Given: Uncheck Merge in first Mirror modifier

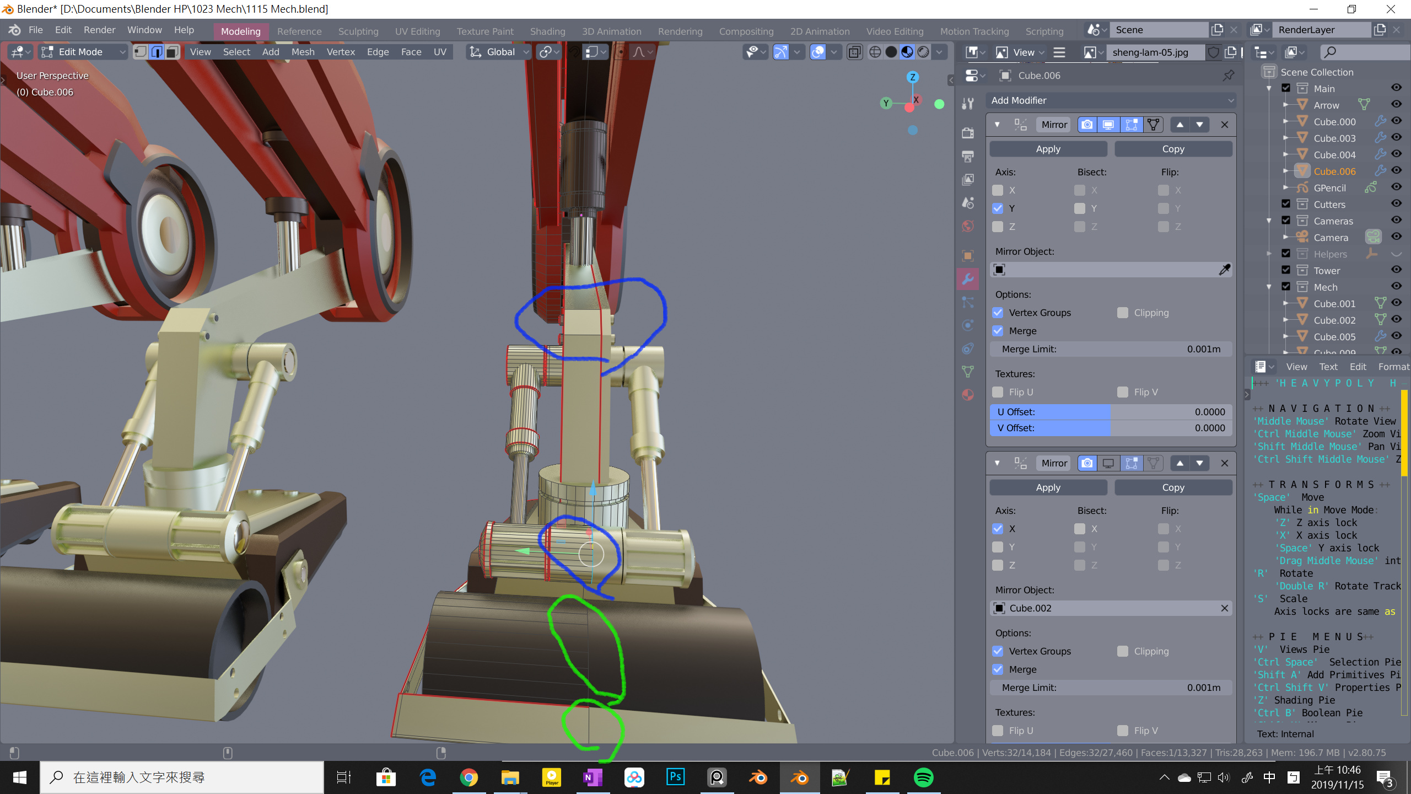Looking at the screenshot, I should click(x=997, y=331).
